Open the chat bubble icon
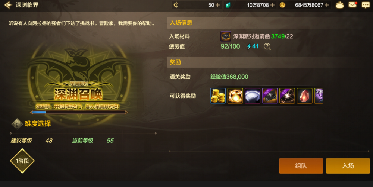This screenshot has height=187, width=373. 366,5
